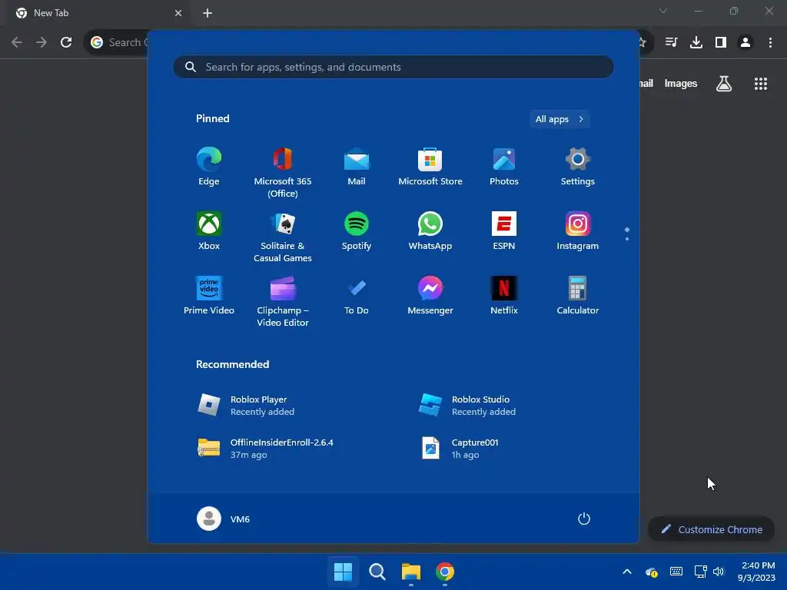Open Search Labs flask icon in Chrome
Screen dimensions: 787x590
(x=724, y=84)
